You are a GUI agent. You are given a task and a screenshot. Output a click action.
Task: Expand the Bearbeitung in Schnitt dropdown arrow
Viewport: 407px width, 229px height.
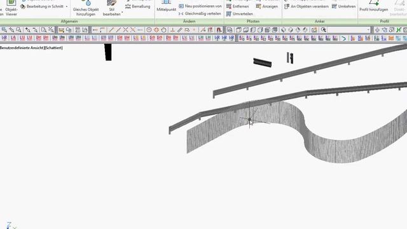67,6
